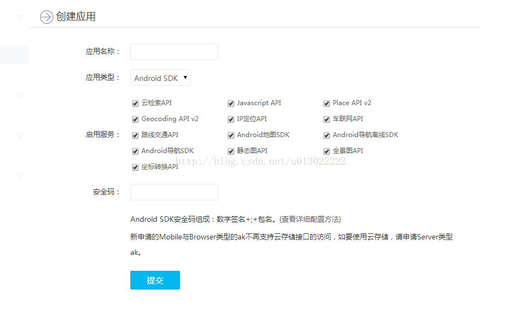Toggle the 静态图API checkbox

[x=231, y=151]
